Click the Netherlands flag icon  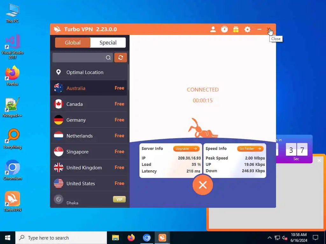click(59, 136)
